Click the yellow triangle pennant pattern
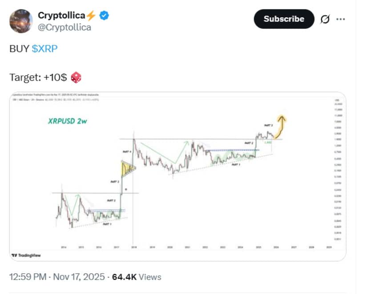Viewport: 367px width, 294px height. pyautogui.click(x=127, y=169)
